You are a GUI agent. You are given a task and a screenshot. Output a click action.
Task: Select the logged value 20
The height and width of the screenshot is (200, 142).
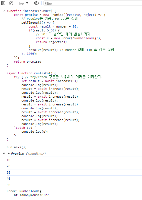pos(9,166)
